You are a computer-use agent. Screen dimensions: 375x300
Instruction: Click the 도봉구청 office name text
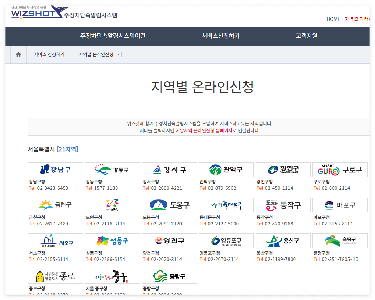coord(151,217)
